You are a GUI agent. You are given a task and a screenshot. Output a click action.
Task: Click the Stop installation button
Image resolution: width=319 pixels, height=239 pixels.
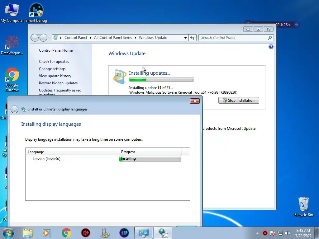pos(239,101)
